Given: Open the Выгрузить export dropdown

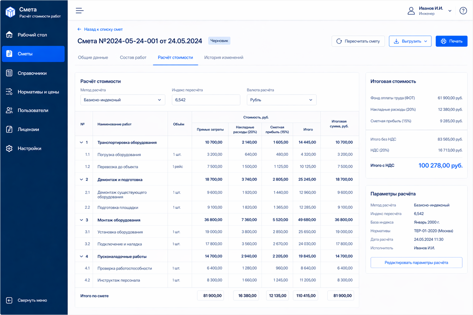Looking at the screenshot, I should [410, 41].
